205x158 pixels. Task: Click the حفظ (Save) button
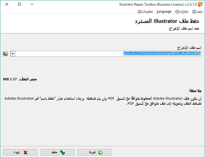tap(58, 152)
